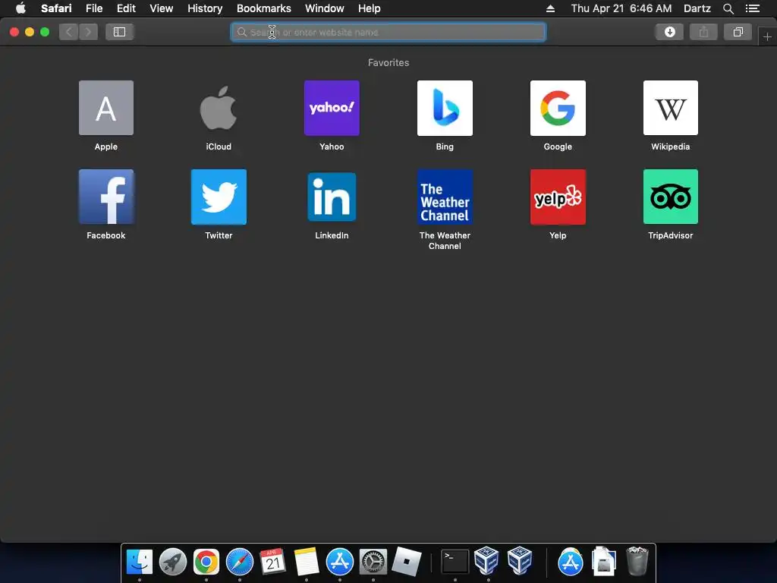Open the LinkedIn favorite tile
Viewport: 777px width, 583px height.
(332, 197)
